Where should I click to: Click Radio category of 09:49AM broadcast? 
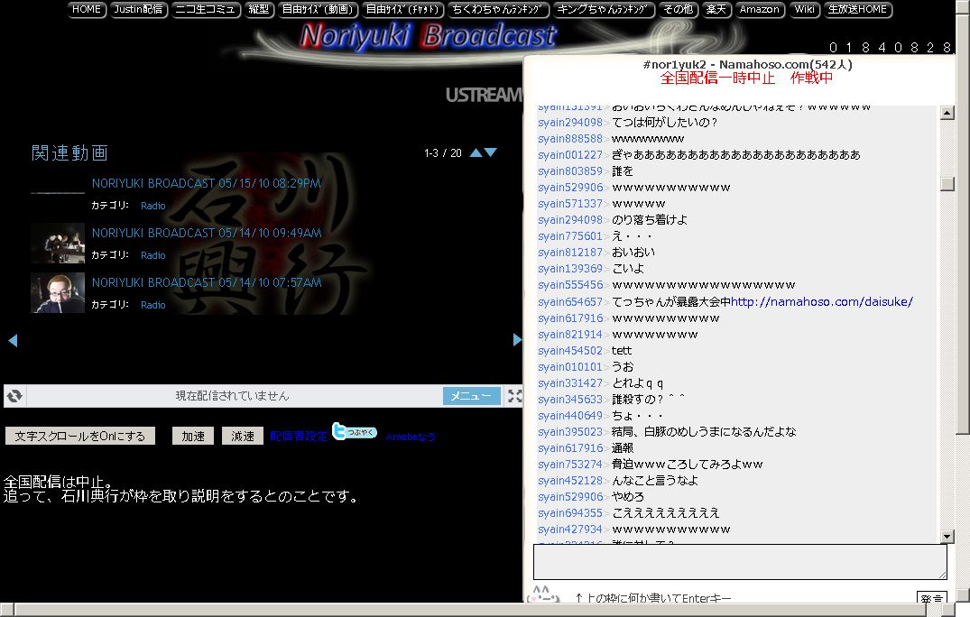tap(152, 255)
